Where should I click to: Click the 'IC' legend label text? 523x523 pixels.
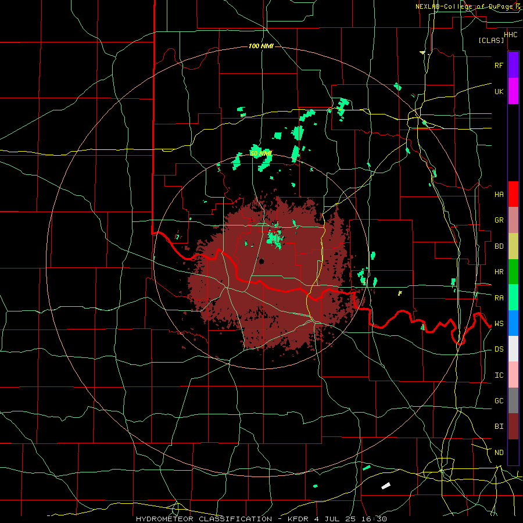click(x=499, y=375)
